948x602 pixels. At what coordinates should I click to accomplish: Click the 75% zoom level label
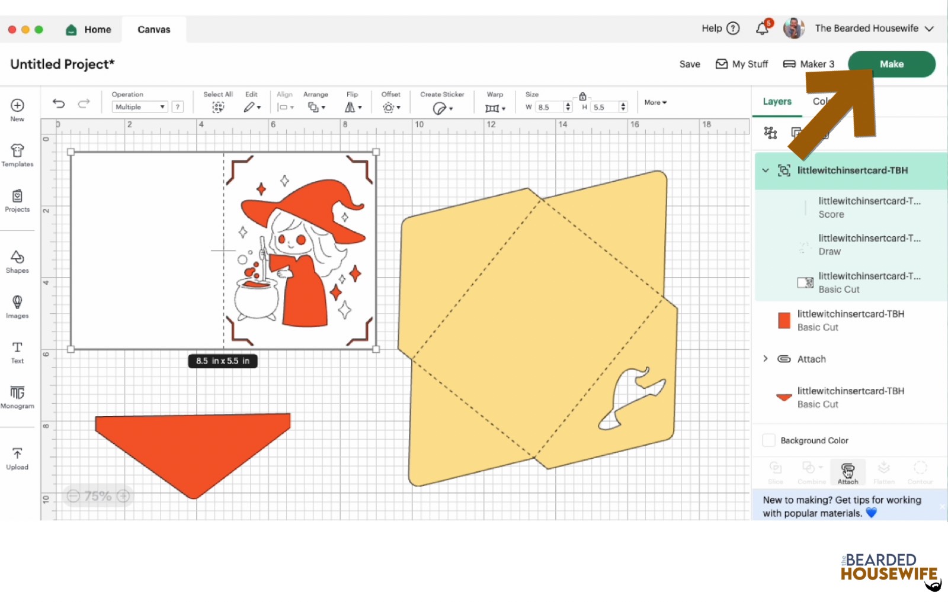98,496
